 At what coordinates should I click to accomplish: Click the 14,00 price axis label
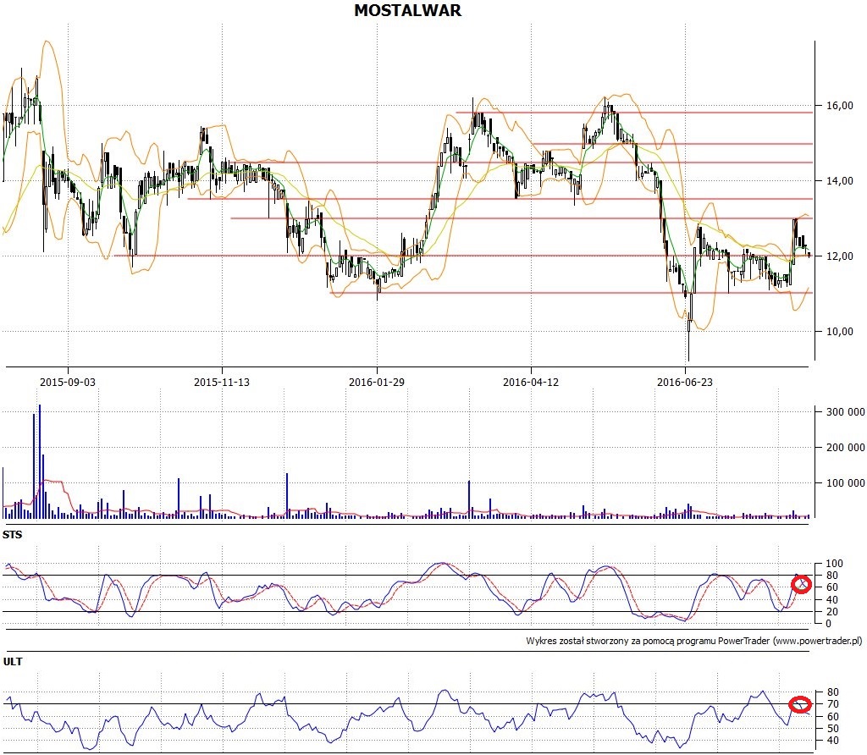(840, 181)
